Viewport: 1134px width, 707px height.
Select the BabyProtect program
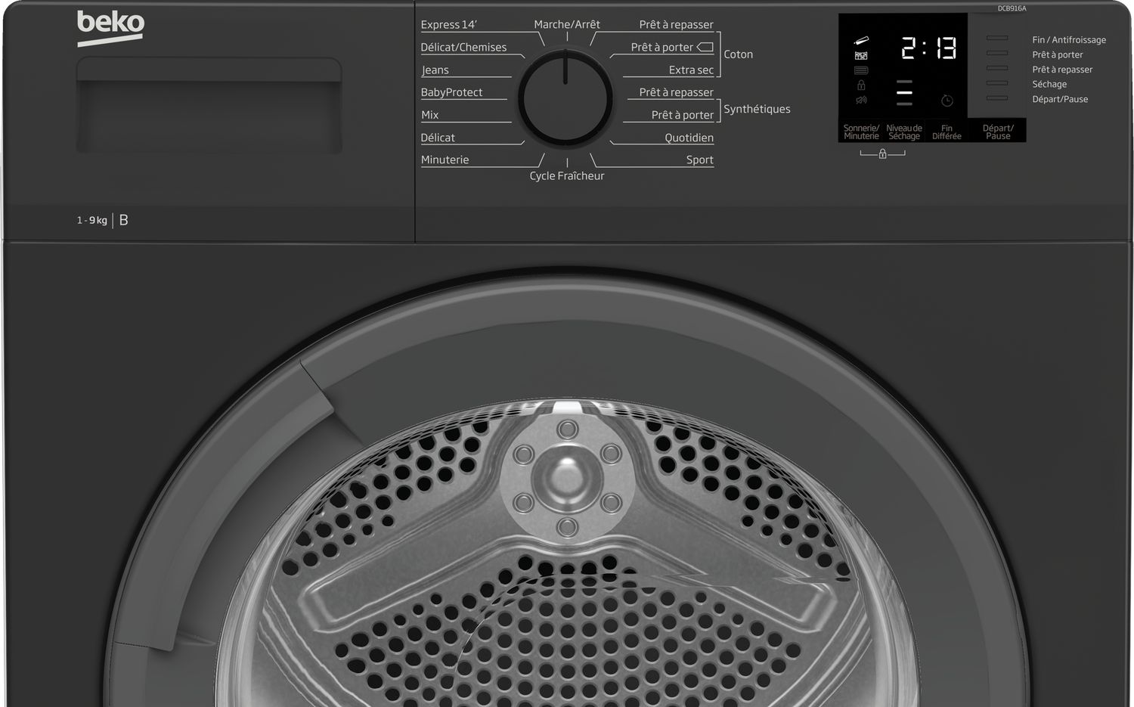(x=451, y=92)
